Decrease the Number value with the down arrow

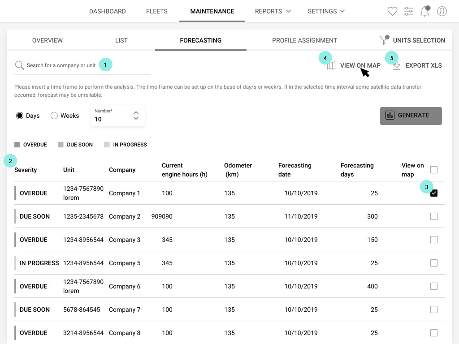pos(136,118)
